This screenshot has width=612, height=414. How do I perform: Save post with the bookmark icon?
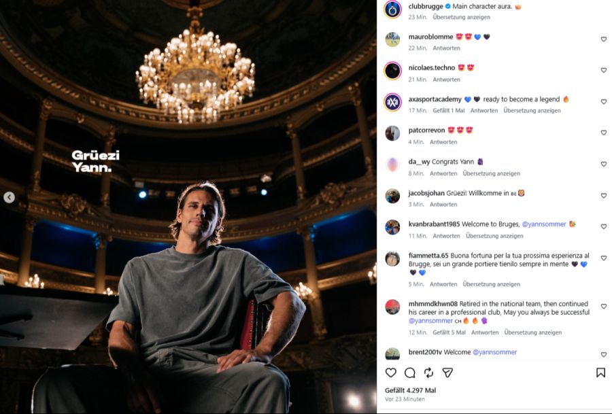pyautogui.click(x=600, y=373)
